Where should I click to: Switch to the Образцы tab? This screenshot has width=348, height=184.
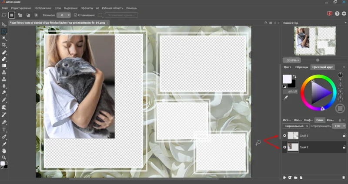point(301,67)
